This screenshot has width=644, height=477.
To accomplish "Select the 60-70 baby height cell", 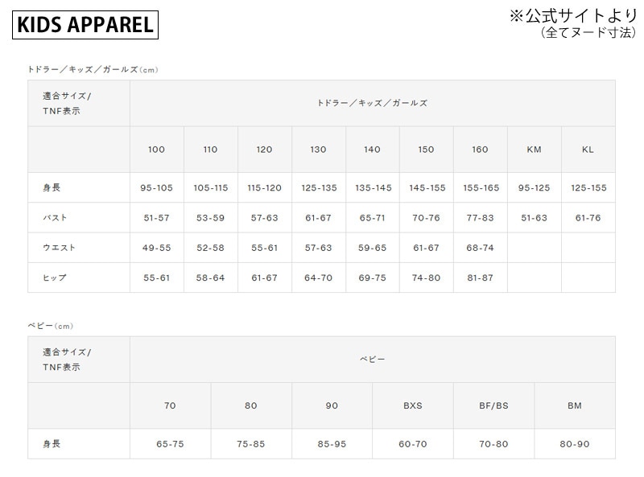I will (412, 443).
